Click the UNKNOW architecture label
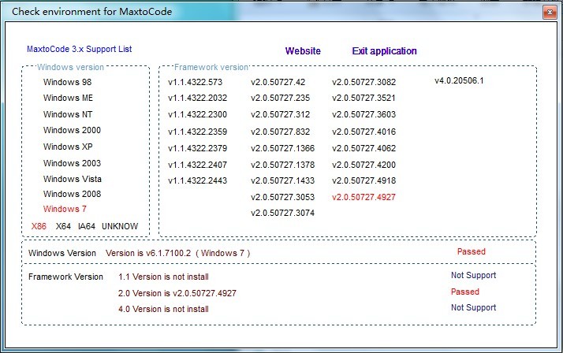 [120, 226]
